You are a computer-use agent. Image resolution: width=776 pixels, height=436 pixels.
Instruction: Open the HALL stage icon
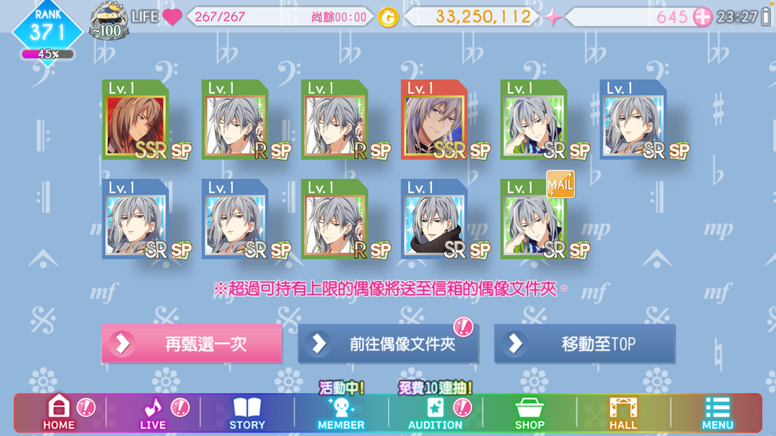point(623,413)
